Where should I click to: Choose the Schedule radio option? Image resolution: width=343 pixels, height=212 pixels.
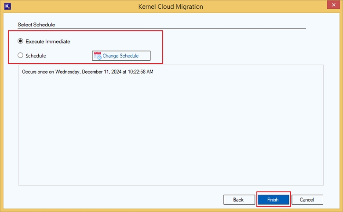(x=20, y=55)
